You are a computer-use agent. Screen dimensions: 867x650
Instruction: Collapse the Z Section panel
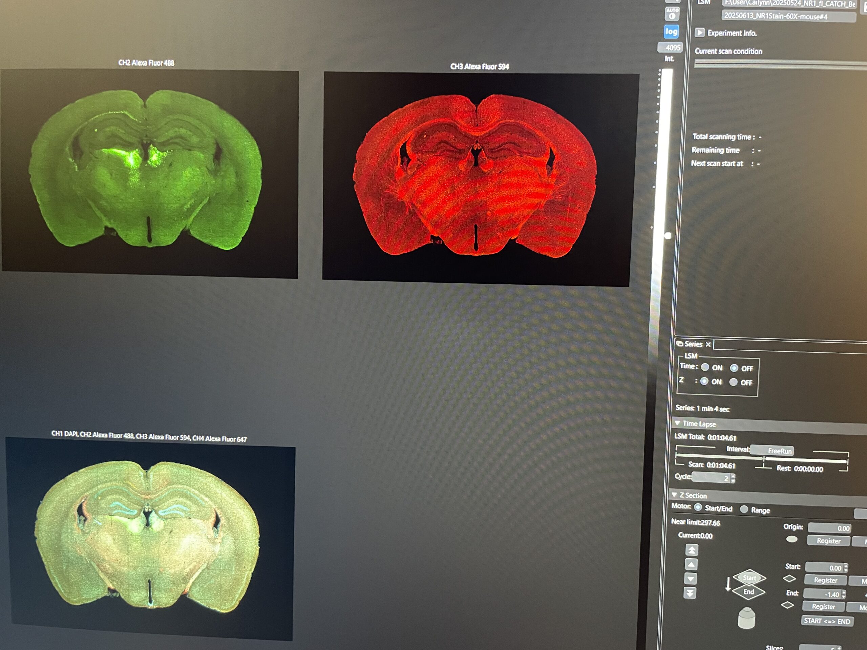point(675,495)
